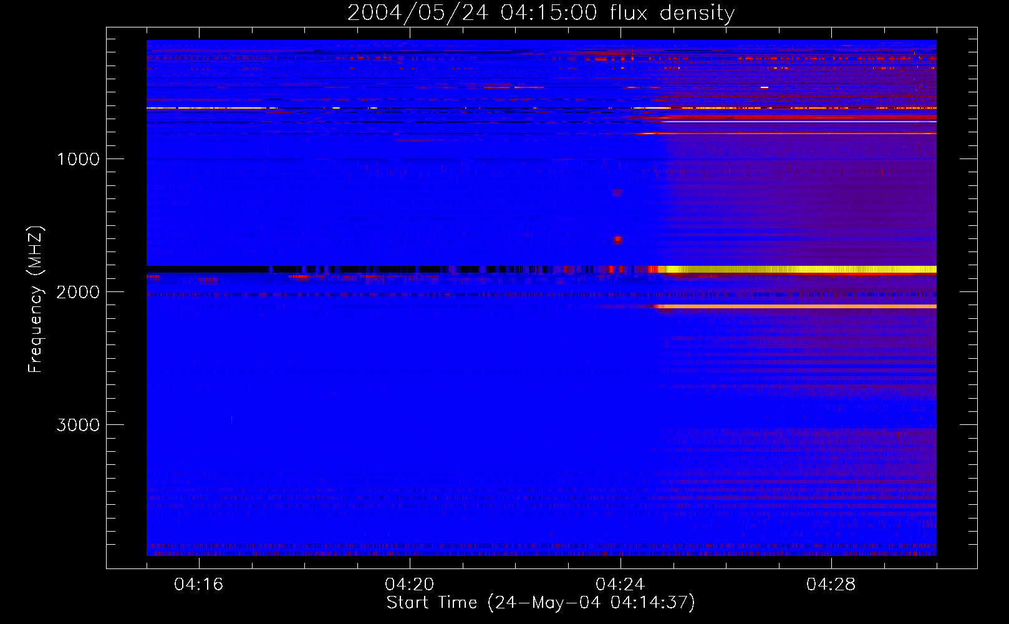The image size is (1009, 624).
Task: Click the small red burst spot near 1600 MHz
Action: click(x=617, y=240)
